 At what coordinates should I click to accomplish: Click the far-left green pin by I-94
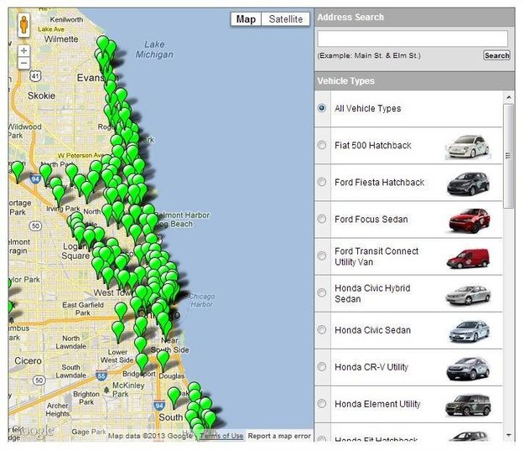tap(18, 170)
